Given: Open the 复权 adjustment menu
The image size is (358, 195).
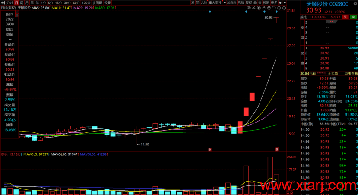Looking at the screenshot, I should pos(249,3).
